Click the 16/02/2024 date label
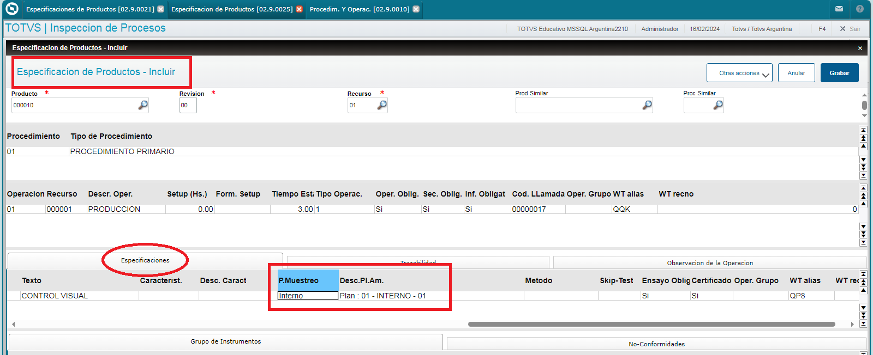The width and height of the screenshot is (873, 355). pyautogui.click(x=704, y=29)
